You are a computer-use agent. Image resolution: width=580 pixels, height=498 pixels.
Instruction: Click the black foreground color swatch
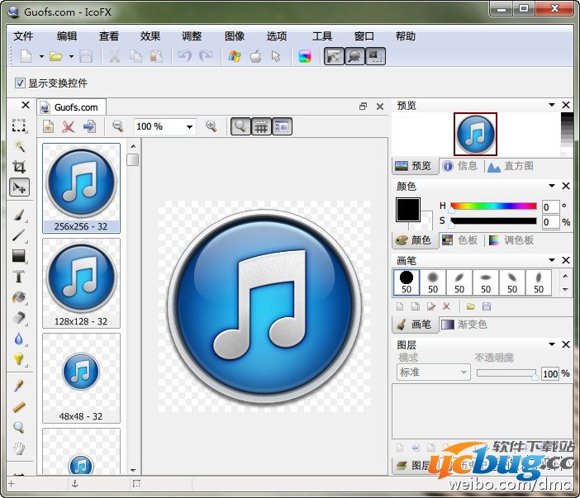(x=408, y=210)
